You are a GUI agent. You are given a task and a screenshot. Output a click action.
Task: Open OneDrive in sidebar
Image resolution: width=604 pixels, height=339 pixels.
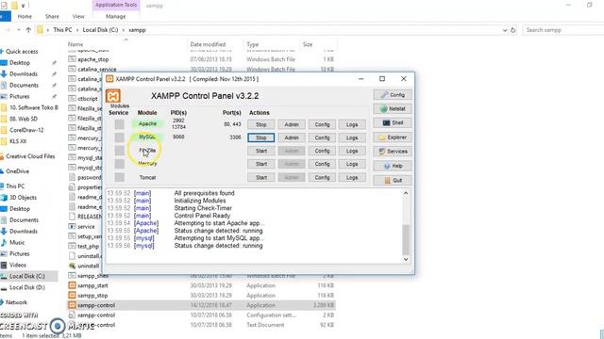[17, 171]
